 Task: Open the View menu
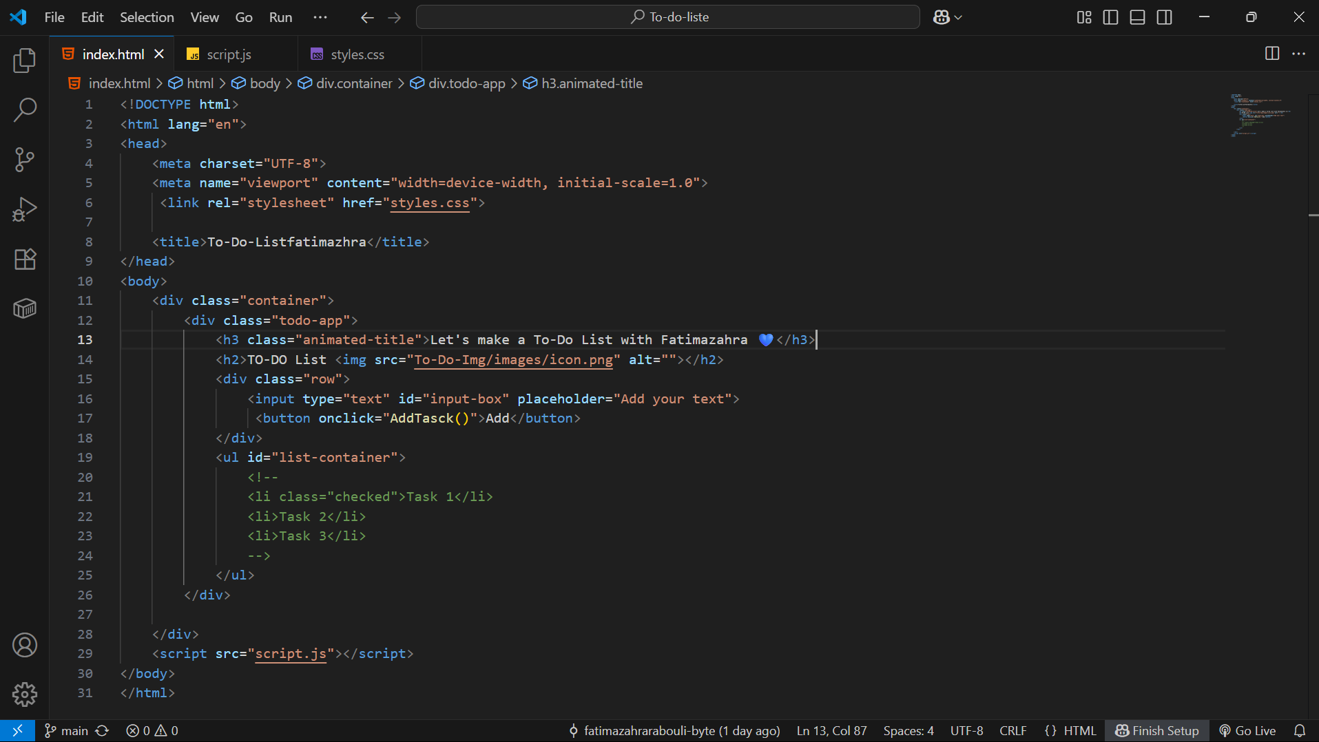coord(205,17)
